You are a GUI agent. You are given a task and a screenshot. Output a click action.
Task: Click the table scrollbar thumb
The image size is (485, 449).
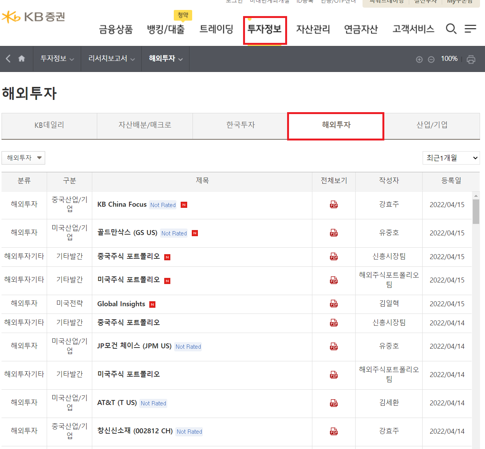point(476,211)
